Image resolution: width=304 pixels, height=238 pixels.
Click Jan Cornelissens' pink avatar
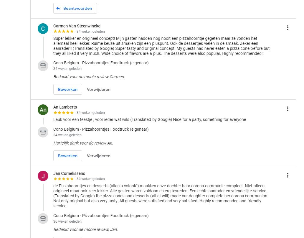tap(43, 176)
